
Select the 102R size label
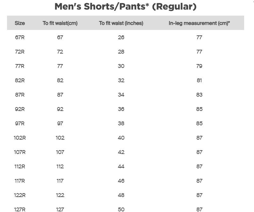click(20, 138)
